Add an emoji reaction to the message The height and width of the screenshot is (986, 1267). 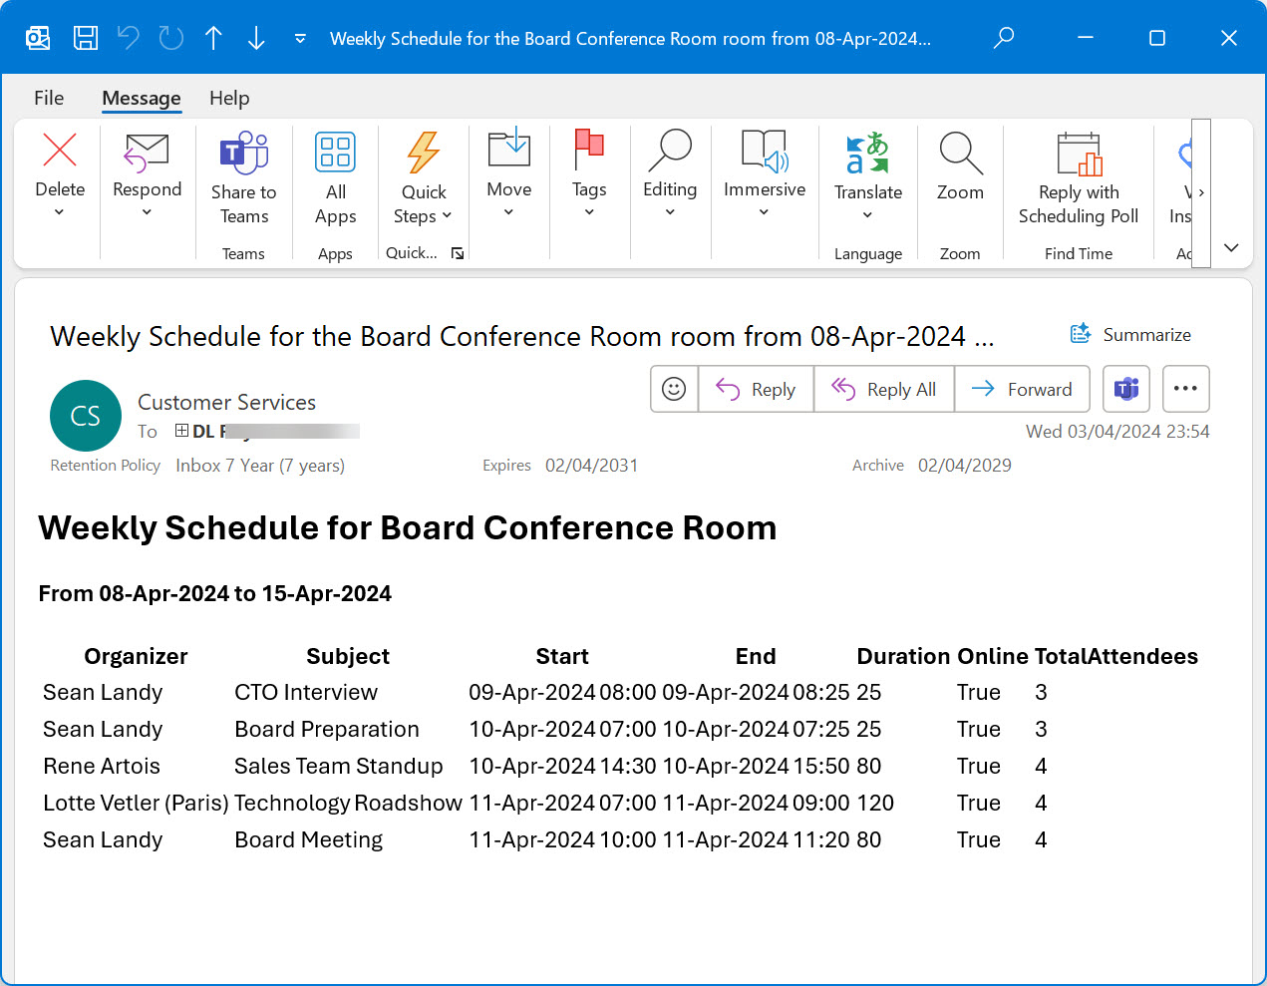point(673,389)
